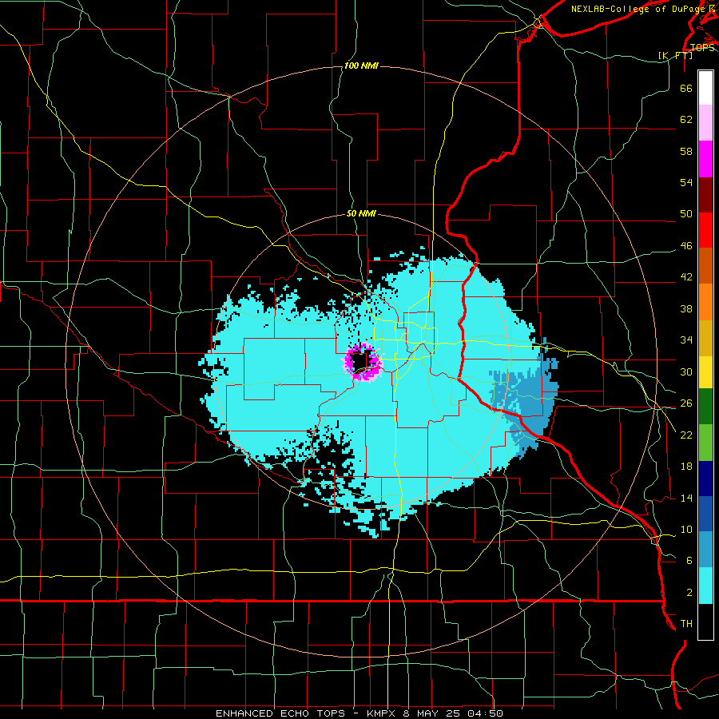Click the '62' legend value
Viewport: 719px width, 719px height.
tap(686, 120)
